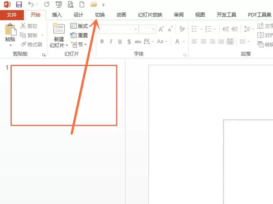This screenshot has width=273, height=204.
Task: Click distributed alignment icon
Action: [230, 41]
